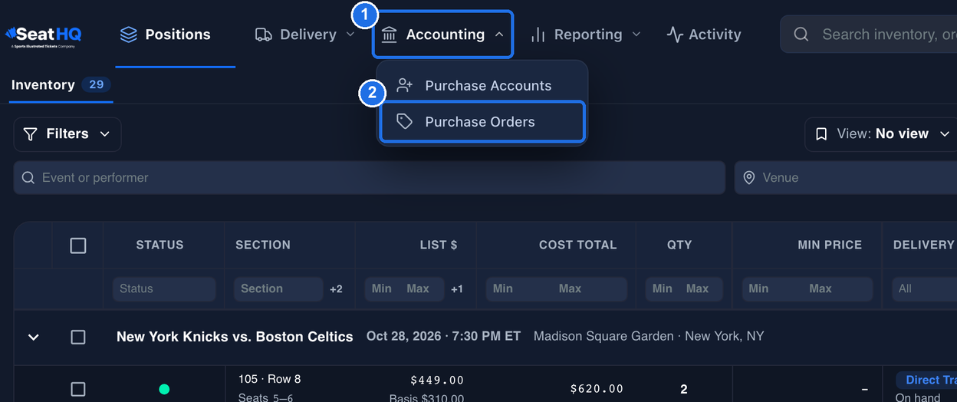
Task: Click the SeatHQ logo
Action: pos(43,35)
